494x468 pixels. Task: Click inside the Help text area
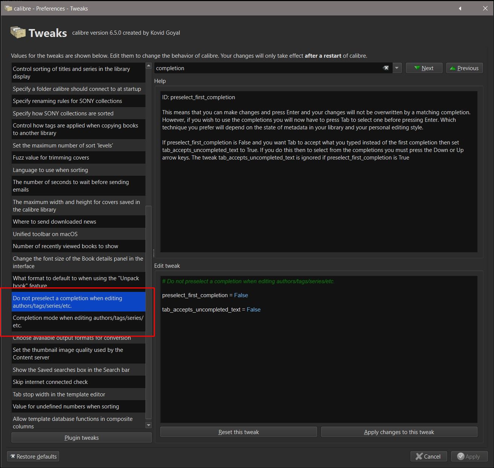[x=319, y=172]
